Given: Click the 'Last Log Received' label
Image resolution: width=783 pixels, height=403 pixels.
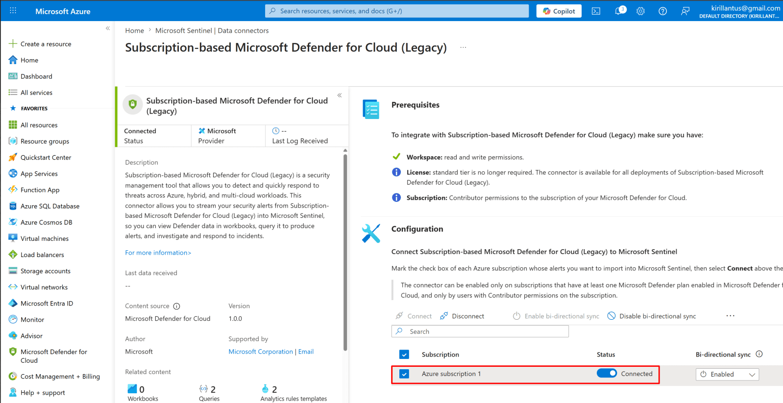Looking at the screenshot, I should click(300, 141).
